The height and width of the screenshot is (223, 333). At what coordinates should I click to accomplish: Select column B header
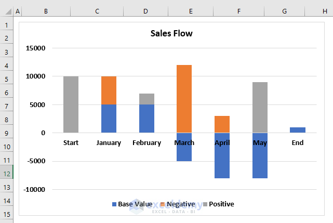click(x=46, y=11)
